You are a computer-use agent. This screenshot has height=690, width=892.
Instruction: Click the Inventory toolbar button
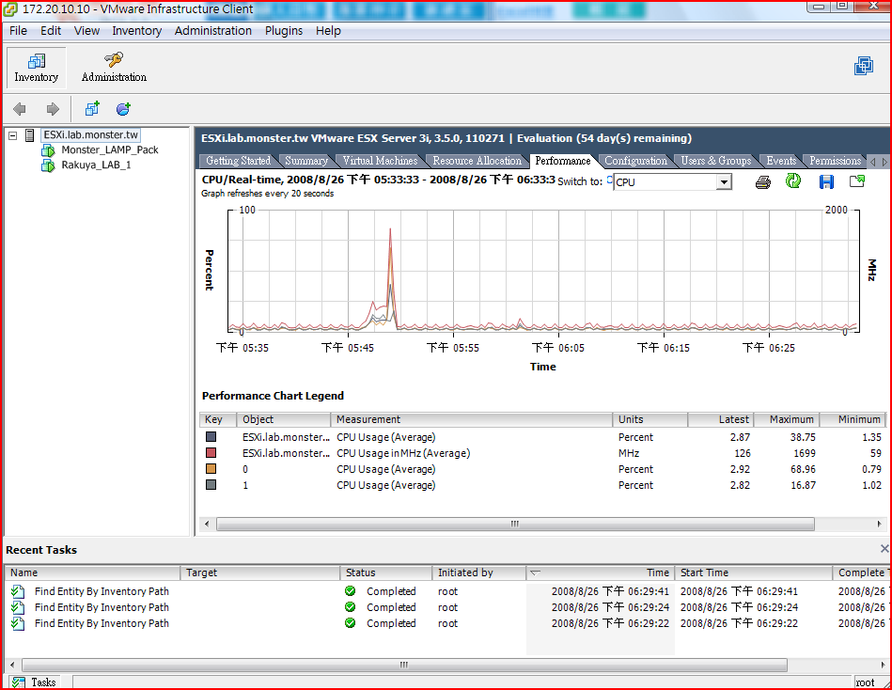[36, 68]
